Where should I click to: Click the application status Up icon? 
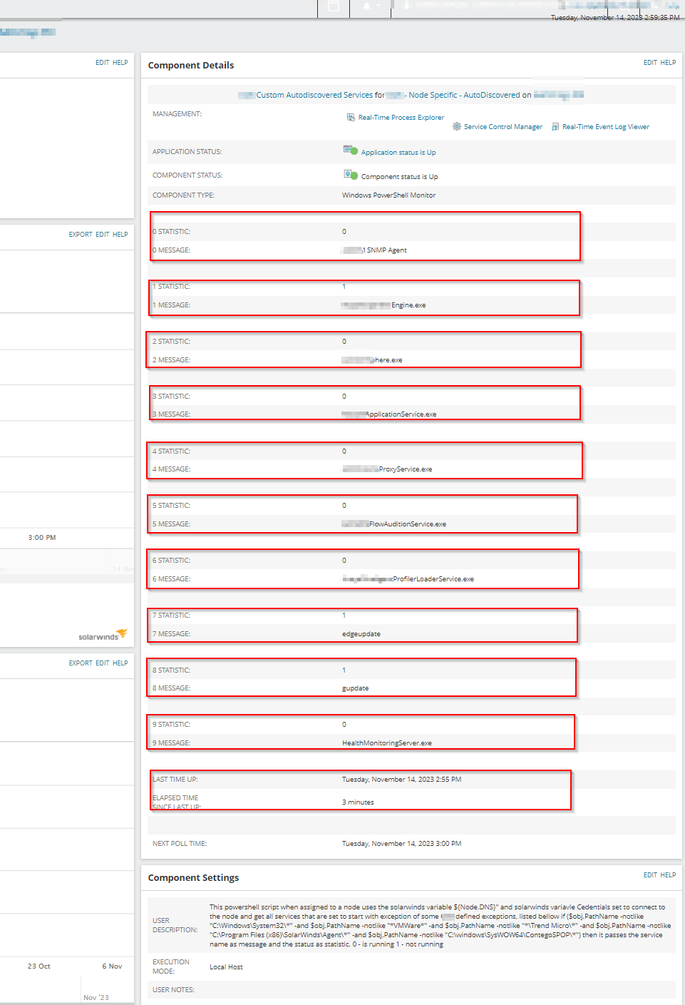(351, 151)
